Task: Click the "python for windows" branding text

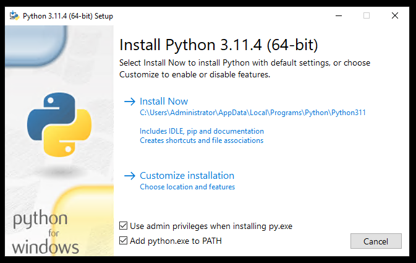Action: pos(45,234)
